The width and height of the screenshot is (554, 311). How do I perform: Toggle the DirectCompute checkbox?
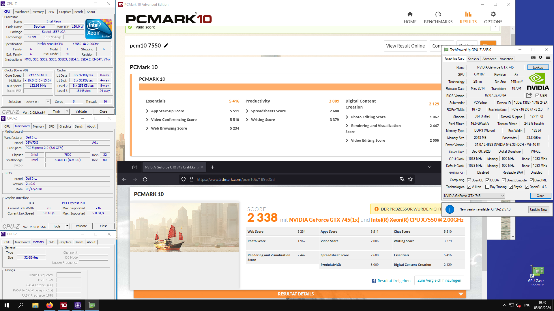pyautogui.click(x=504, y=180)
